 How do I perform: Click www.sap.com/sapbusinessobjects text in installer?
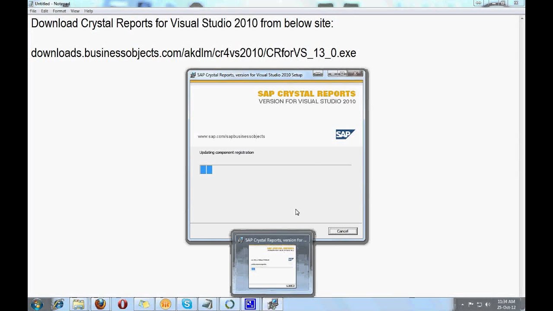231,136
